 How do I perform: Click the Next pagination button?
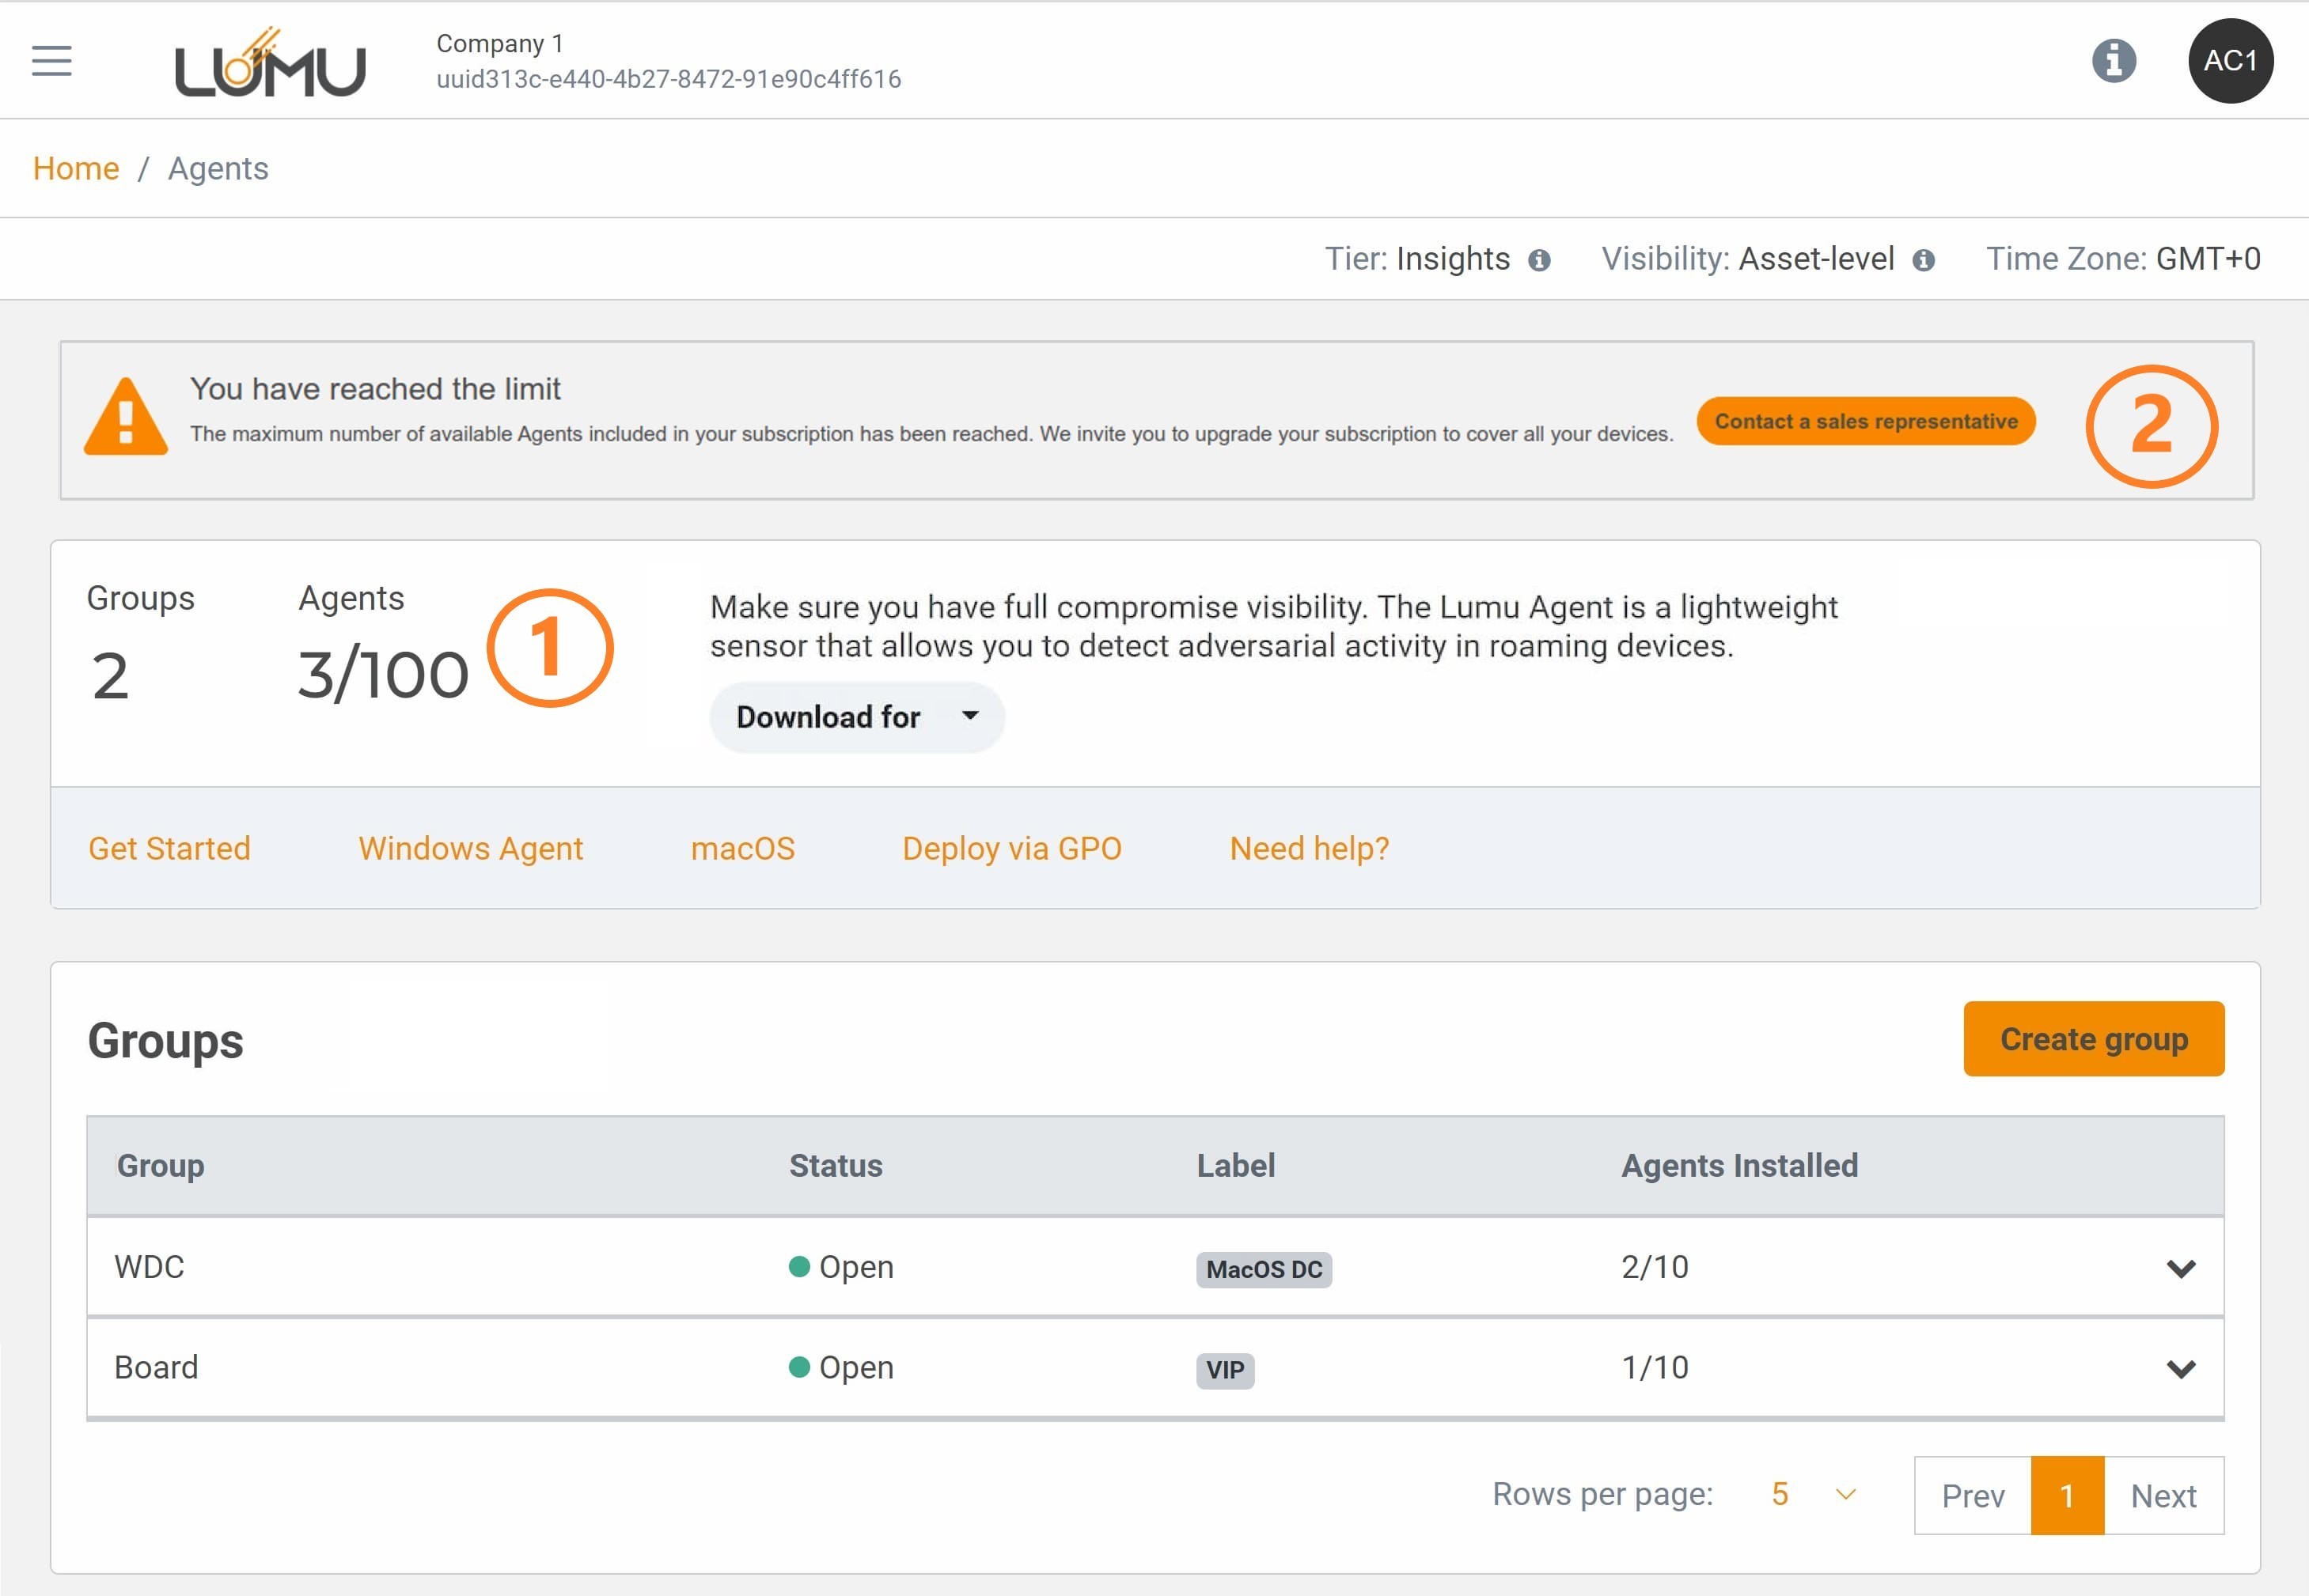pyautogui.click(x=2163, y=1495)
